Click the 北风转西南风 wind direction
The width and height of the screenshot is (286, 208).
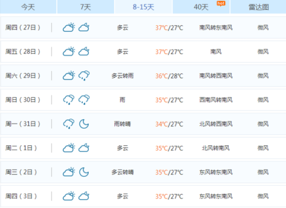coord(216,124)
